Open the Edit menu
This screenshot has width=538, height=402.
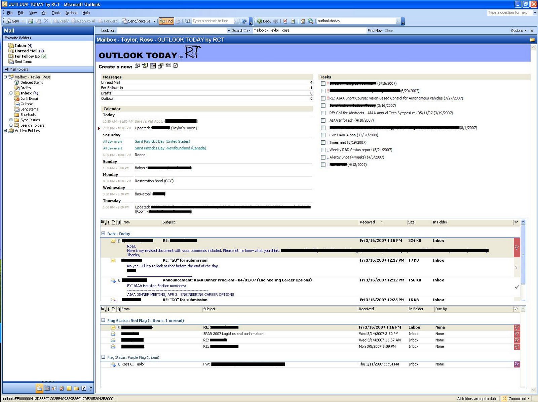(21, 13)
